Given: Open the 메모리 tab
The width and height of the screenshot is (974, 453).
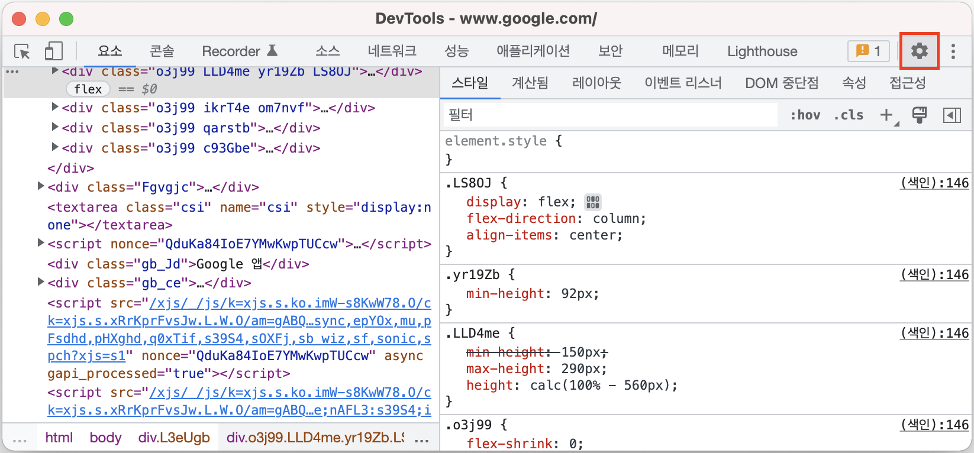Looking at the screenshot, I should point(680,51).
